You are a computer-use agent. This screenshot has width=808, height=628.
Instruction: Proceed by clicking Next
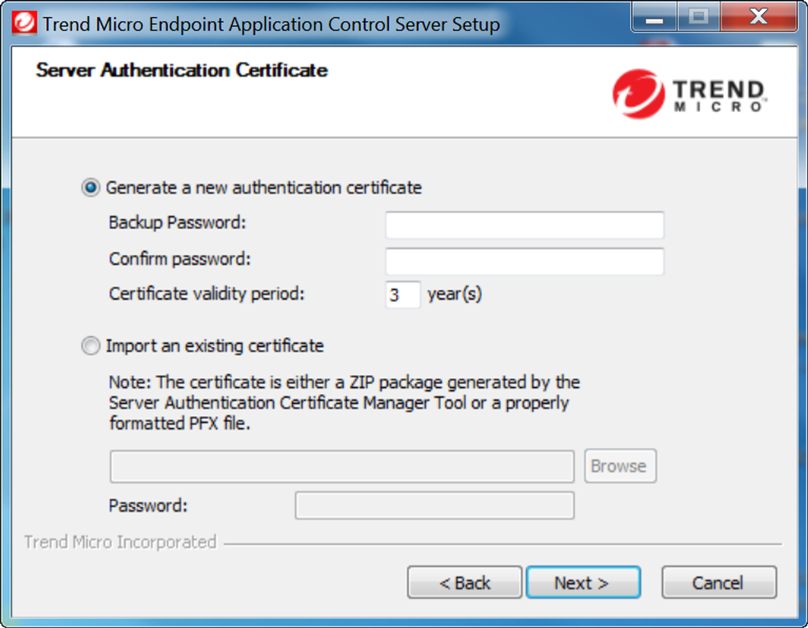(583, 583)
